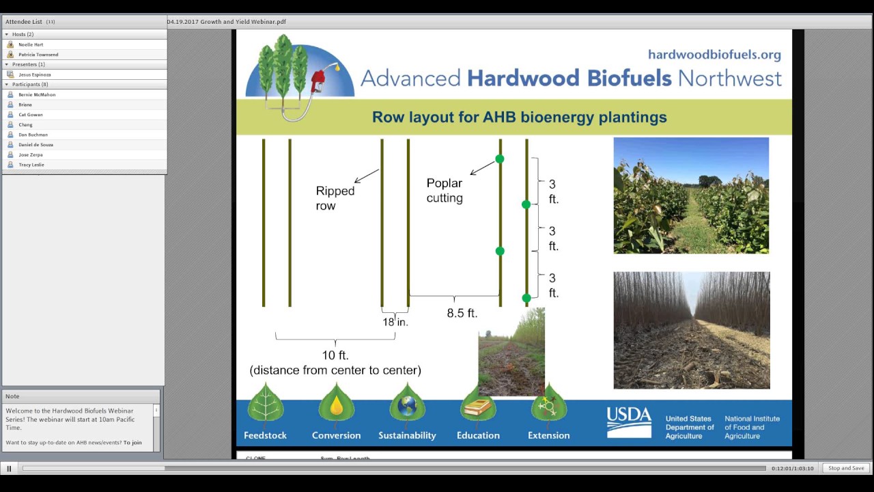Select attendee name Briana

coord(25,105)
